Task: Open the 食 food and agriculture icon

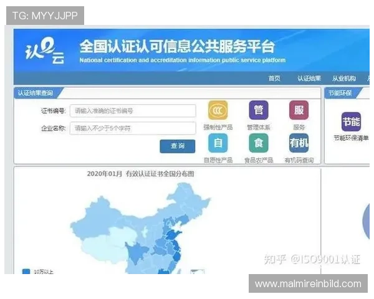Action: point(259,143)
